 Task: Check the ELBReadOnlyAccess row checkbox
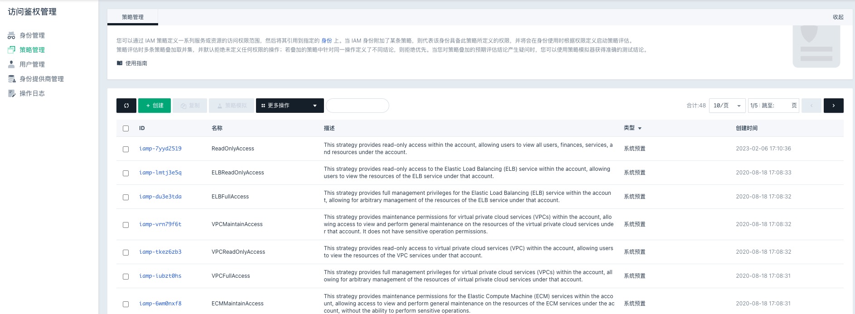126,173
